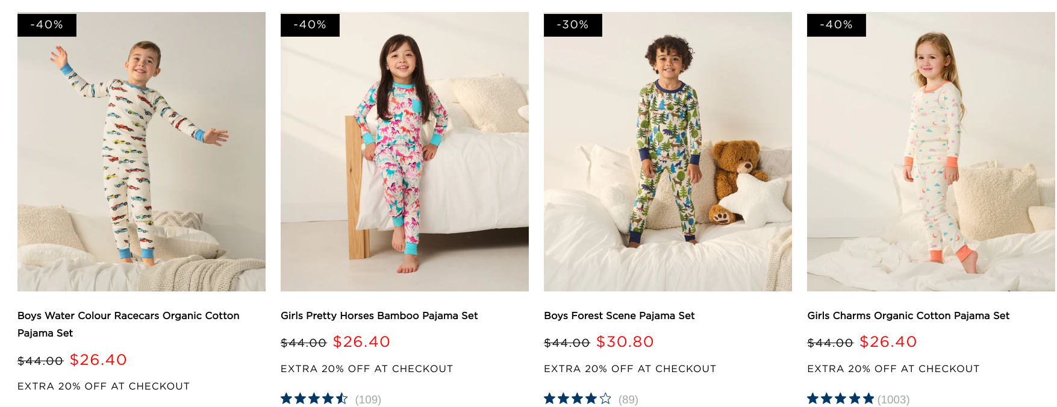The image size is (1057, 407).
Task: Click the -40% badge on Pretty Horses image
Action: click(x=310, y=25)
